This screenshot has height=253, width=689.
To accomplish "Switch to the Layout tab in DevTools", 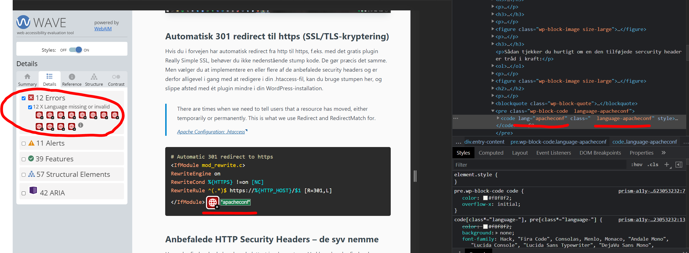I will point(520,153).
